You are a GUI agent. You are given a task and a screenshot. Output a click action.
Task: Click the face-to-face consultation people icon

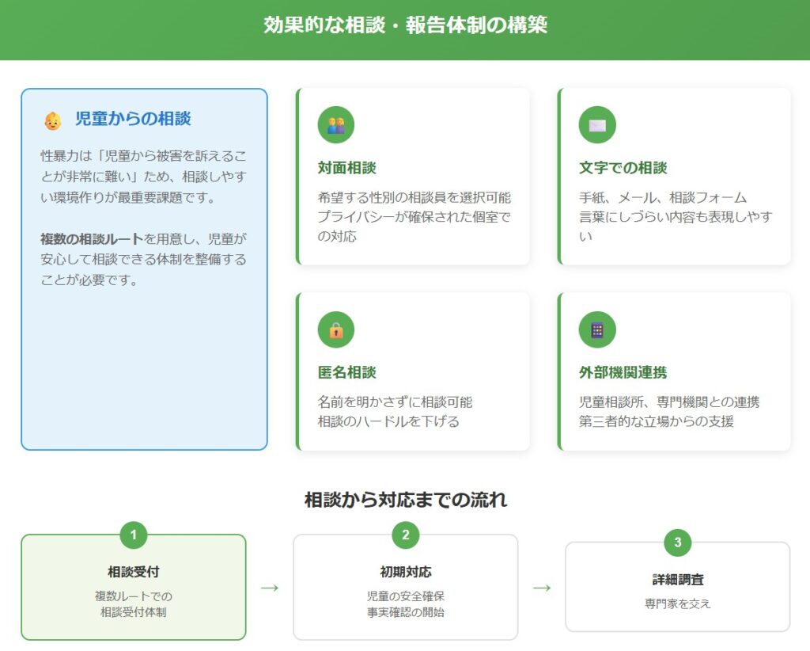tap(336, 125)
